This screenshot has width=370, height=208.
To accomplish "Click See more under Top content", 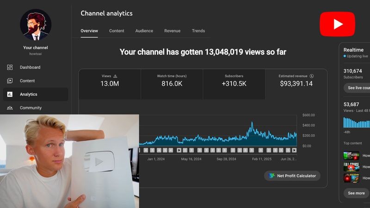I will coord(356,193).
